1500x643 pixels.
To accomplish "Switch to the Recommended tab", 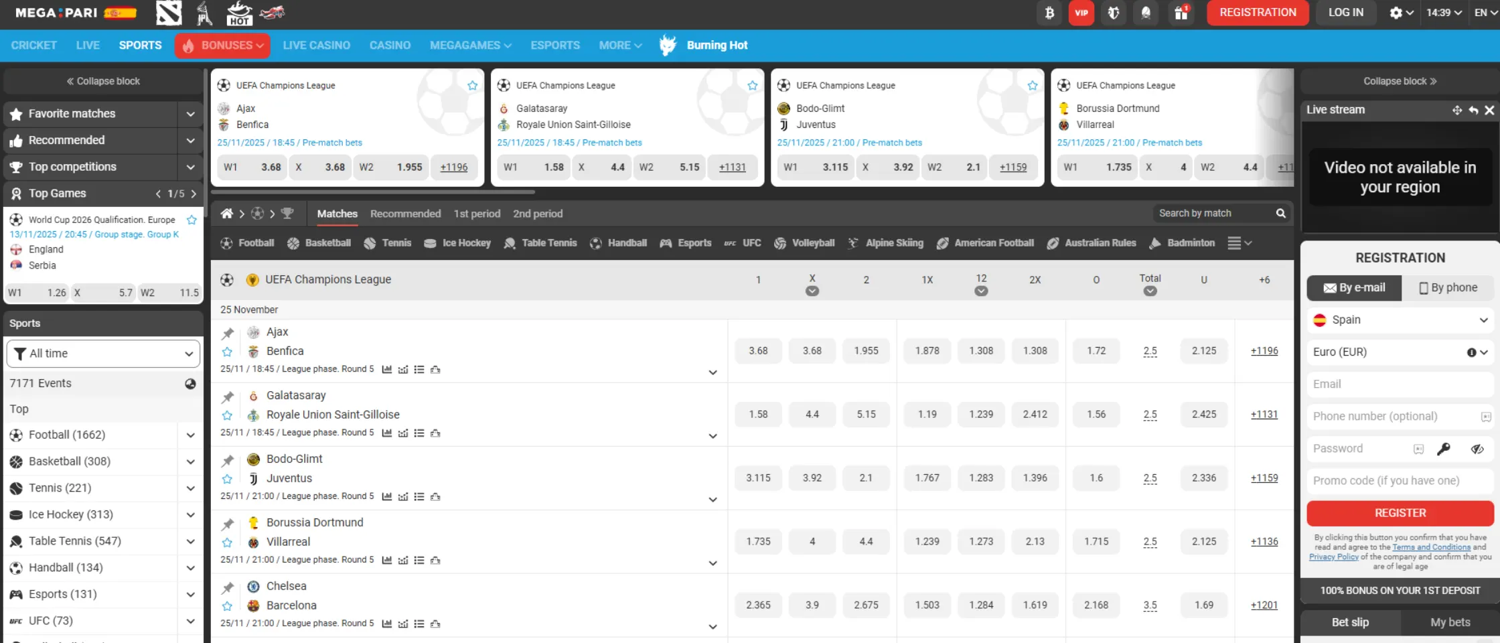I will (x=405, y=213).
